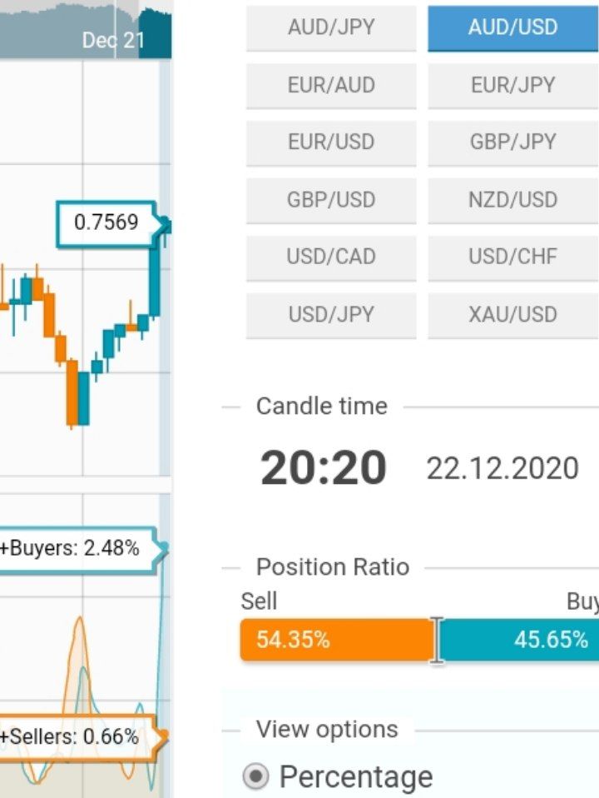This screenshot has width=599, height=798.
Task: Click the Dec 21 timeline marker
Action: (x=112, y=40)
